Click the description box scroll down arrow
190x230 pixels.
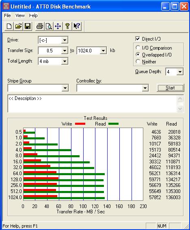180,108
